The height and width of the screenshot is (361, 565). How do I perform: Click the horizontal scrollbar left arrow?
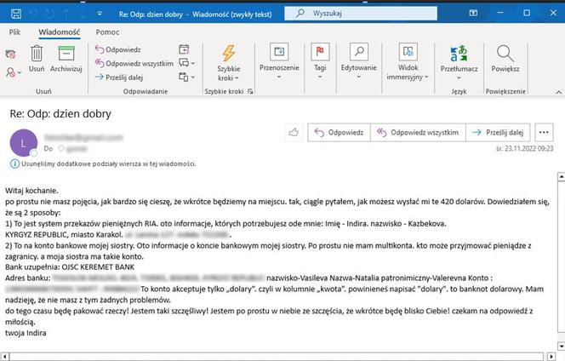coord(4,356)
